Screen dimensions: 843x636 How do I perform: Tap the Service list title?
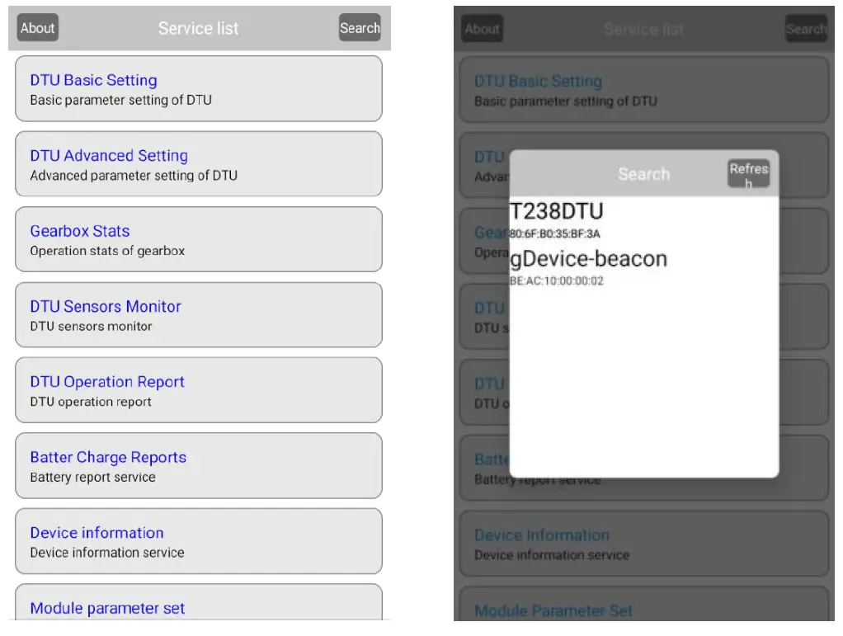point(198,27)
